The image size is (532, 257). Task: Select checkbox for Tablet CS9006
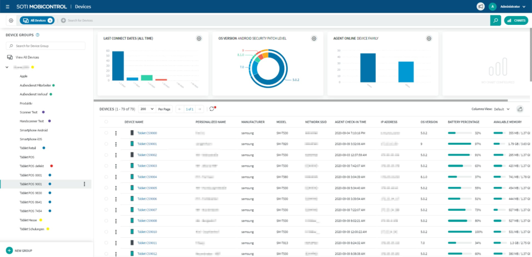pos(106,199)
